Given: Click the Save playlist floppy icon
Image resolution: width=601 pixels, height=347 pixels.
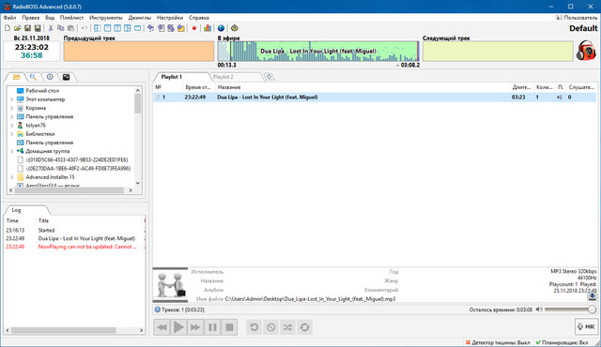Looking at the screenshot, I should (x=27, y=28).
